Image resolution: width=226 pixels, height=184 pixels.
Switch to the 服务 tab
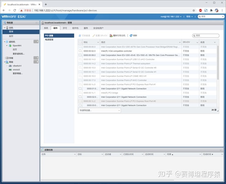tap(86, 28)
